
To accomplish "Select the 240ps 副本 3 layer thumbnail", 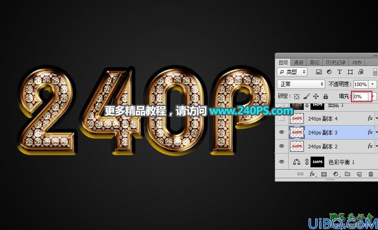I will click(x=297, y=133).
